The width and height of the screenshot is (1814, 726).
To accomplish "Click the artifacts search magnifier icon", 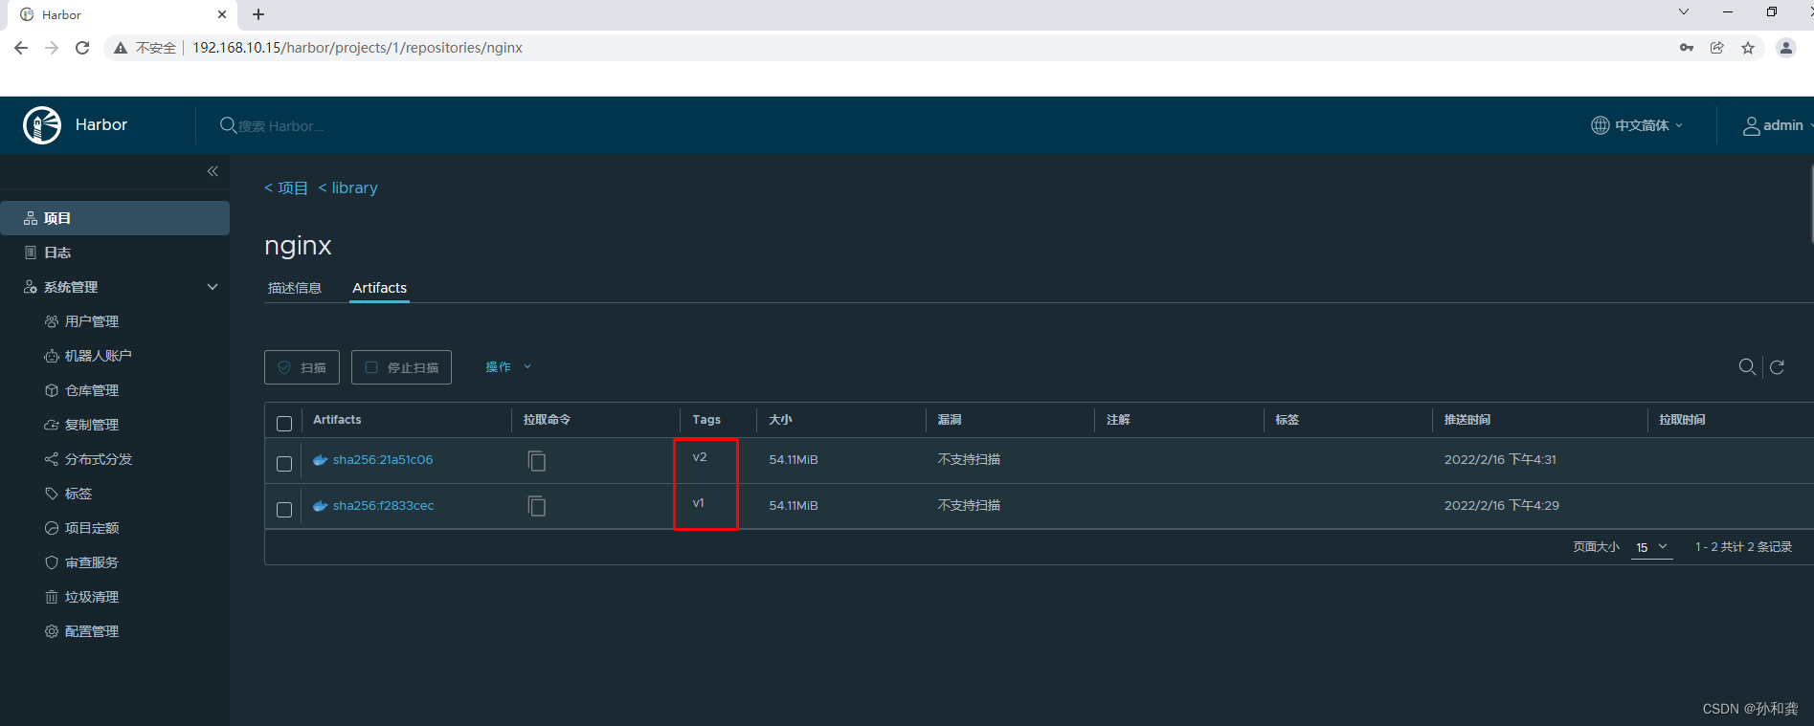I will pos(1747,366).
